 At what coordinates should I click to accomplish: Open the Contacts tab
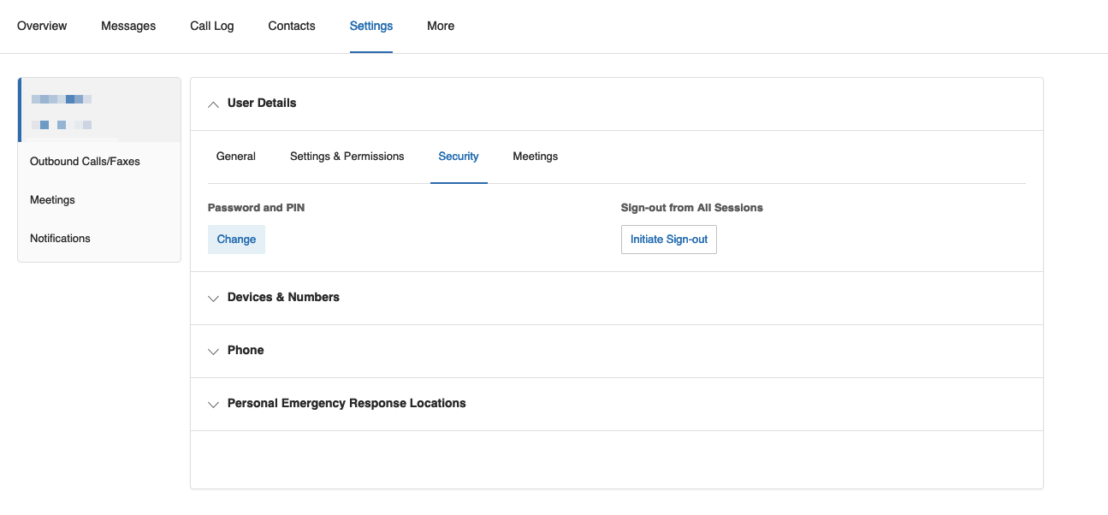point(292,26)
